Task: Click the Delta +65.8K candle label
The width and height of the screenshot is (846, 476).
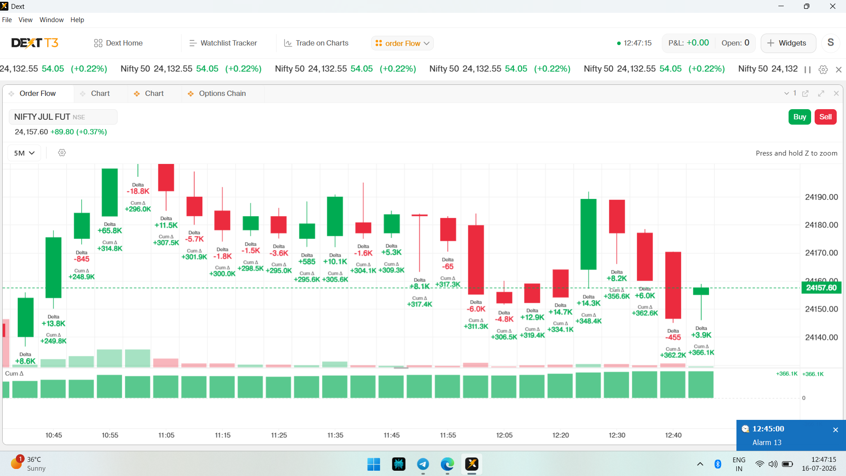Action: pyautogui.click(x=110, y=228)
